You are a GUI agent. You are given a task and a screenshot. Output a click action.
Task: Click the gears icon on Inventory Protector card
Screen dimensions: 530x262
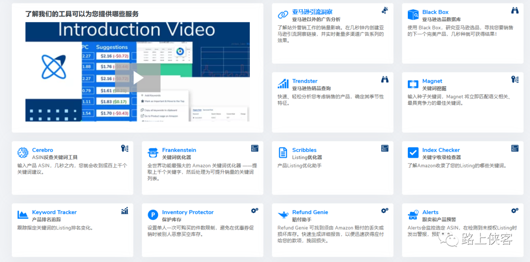pyautogui.click(x=255, y=211)
